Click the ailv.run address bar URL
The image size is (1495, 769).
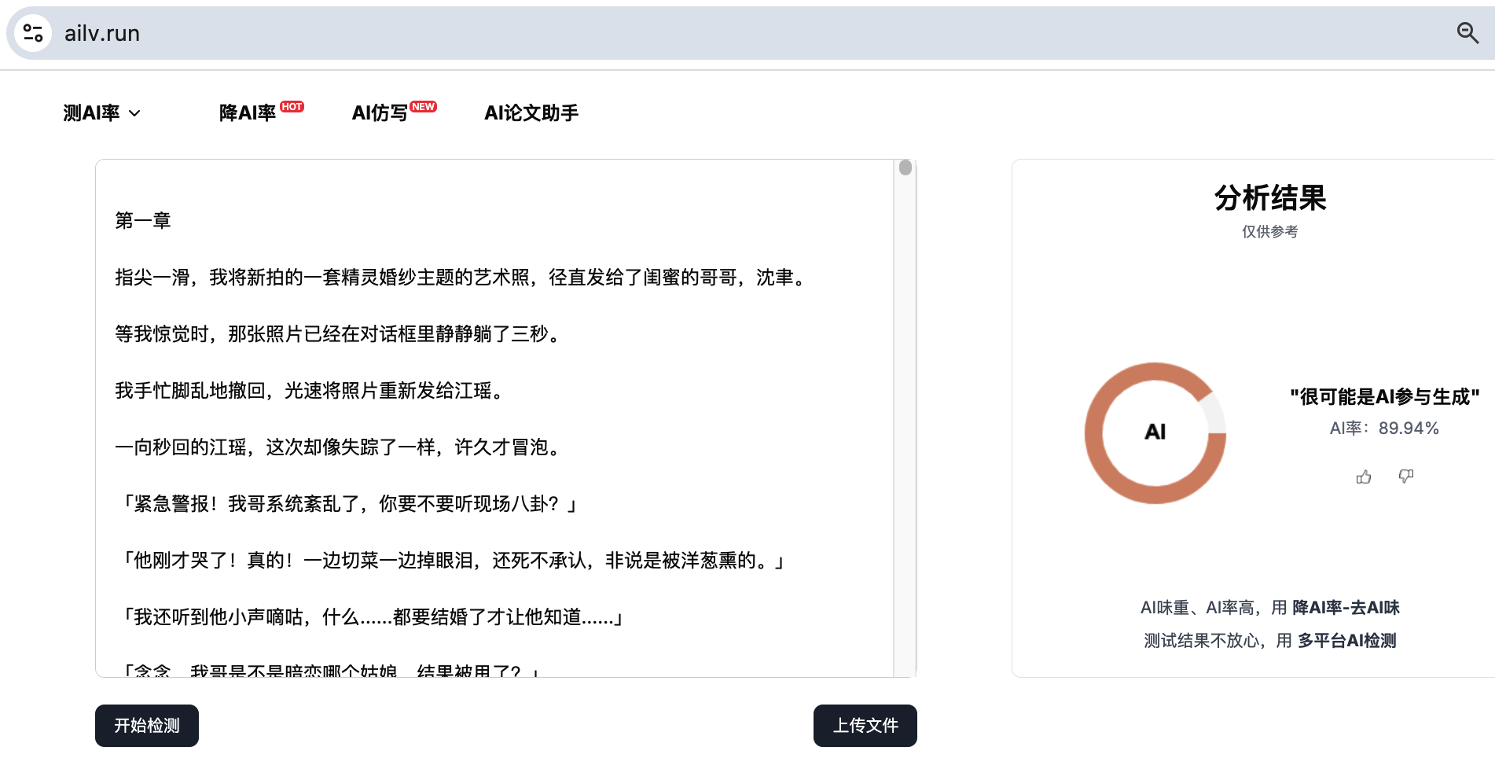[x=102, y=33]
